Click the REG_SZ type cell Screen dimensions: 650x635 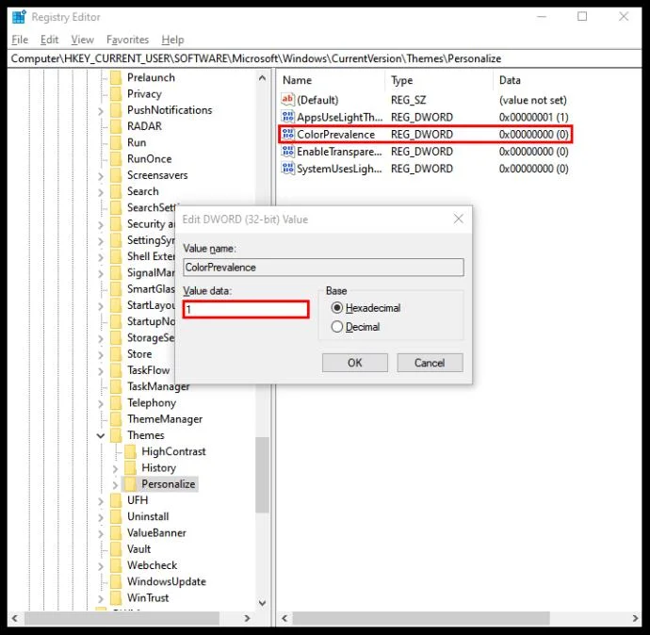pos(408,100)
